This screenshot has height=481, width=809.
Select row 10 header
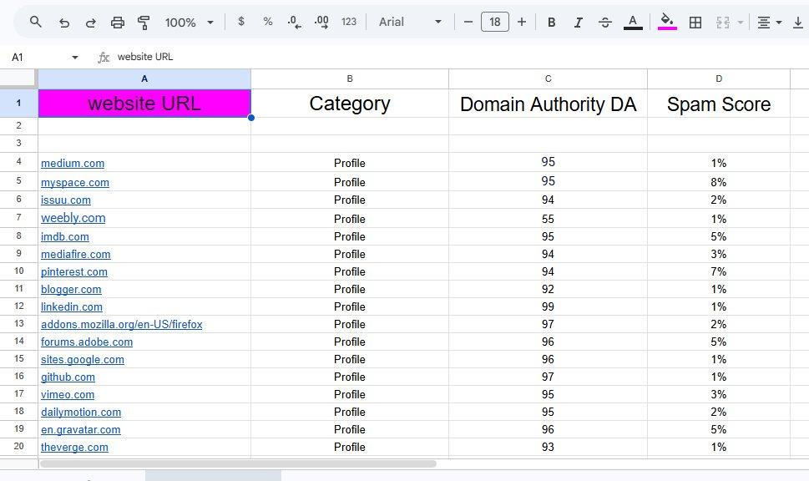19,271
